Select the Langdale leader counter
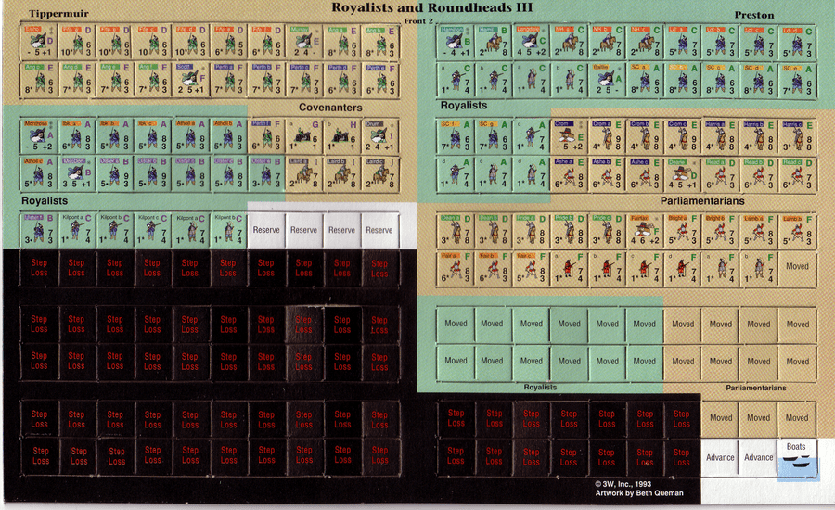The image size is (835, 510). [531, 42]
